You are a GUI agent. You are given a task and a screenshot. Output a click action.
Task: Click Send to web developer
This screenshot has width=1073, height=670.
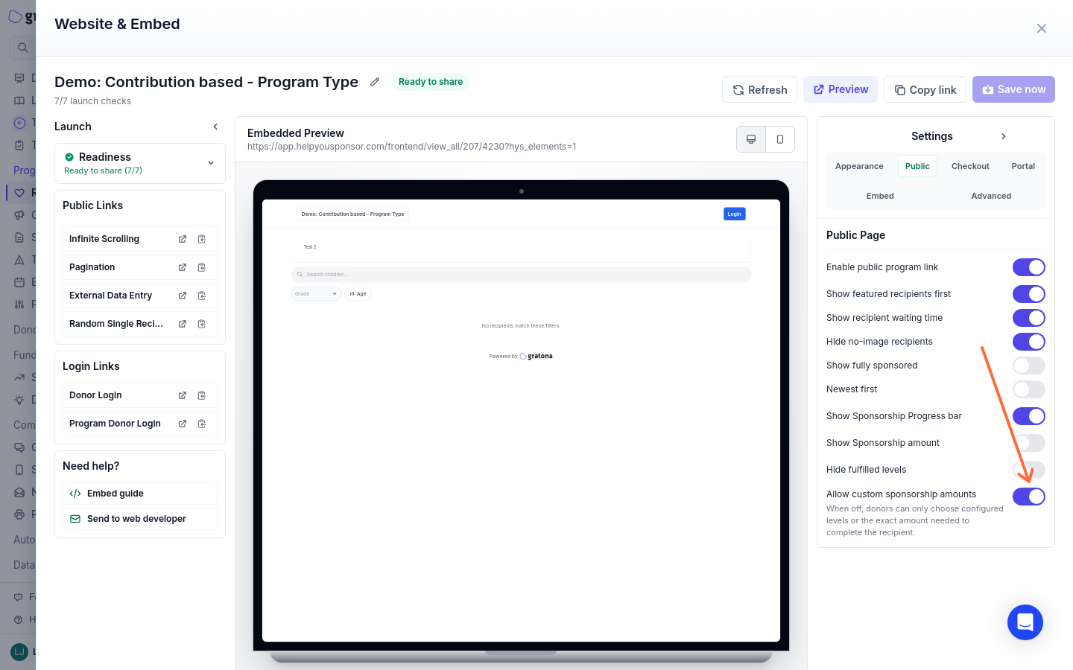(140, 519)
